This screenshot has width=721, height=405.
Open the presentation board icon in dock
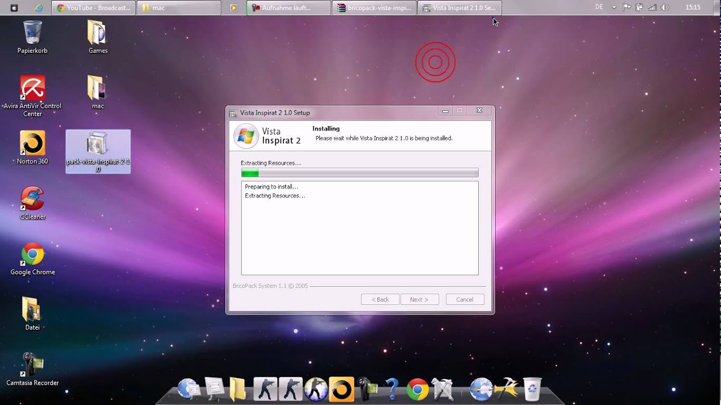coord(215,389)
